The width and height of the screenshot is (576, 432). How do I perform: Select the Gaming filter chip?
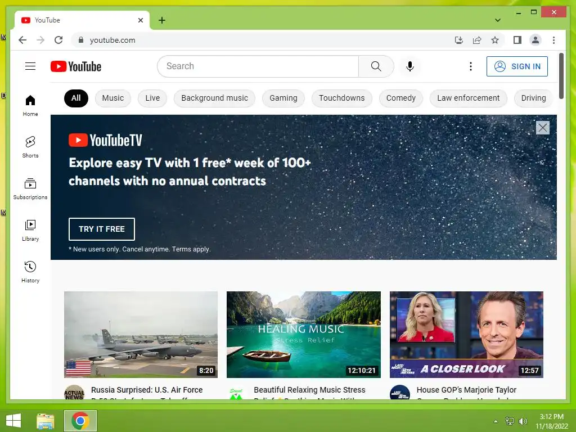tap(283, 98)
